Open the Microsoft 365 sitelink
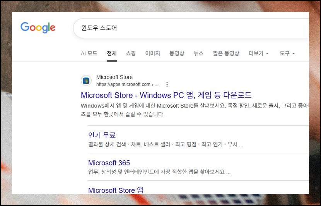321x206 pixels. coord(109,163)
